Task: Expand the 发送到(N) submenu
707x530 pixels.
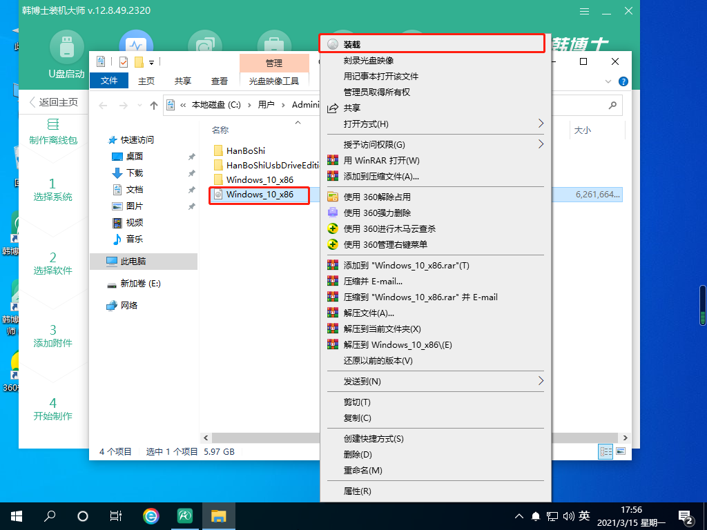Action: click(x=362, y=381)
